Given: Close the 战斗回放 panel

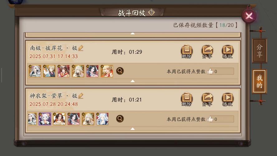Looking at the screenshot, I should (x=249, y=16).
